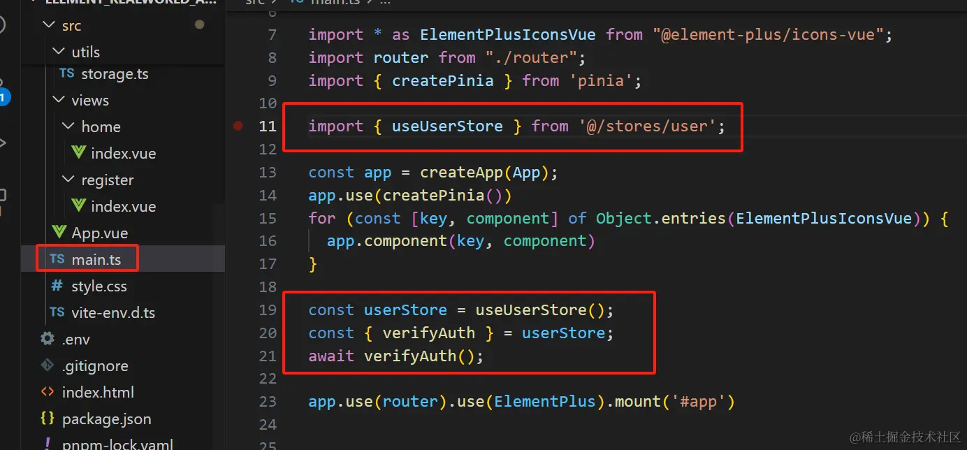This screenshot has width=967, height=450.
Task: Collapse the views folder chevron
Action: 58,100
